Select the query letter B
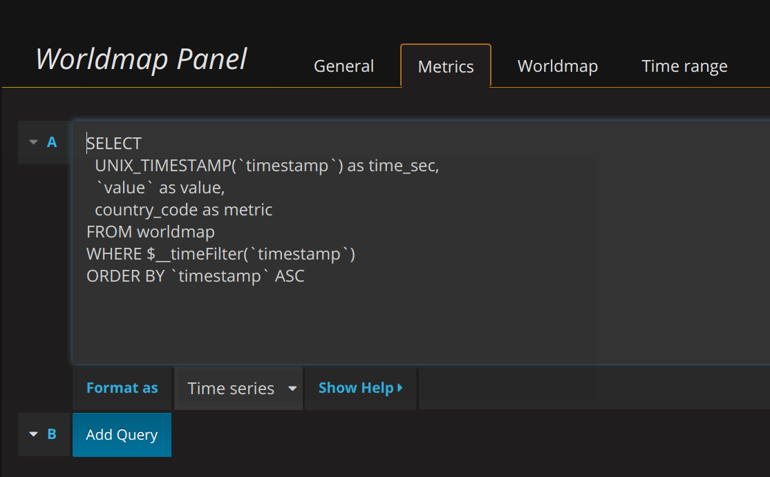 [53, 434]
